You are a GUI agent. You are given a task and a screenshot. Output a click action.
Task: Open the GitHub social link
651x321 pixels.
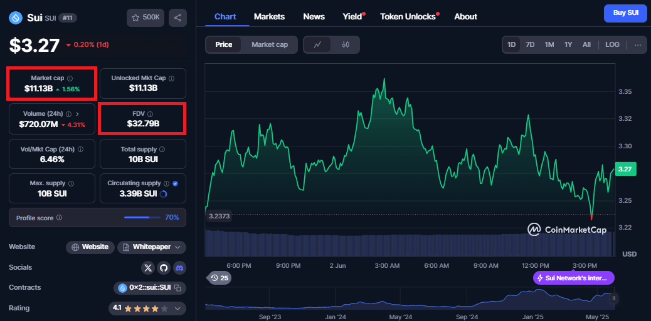point(164,267)
